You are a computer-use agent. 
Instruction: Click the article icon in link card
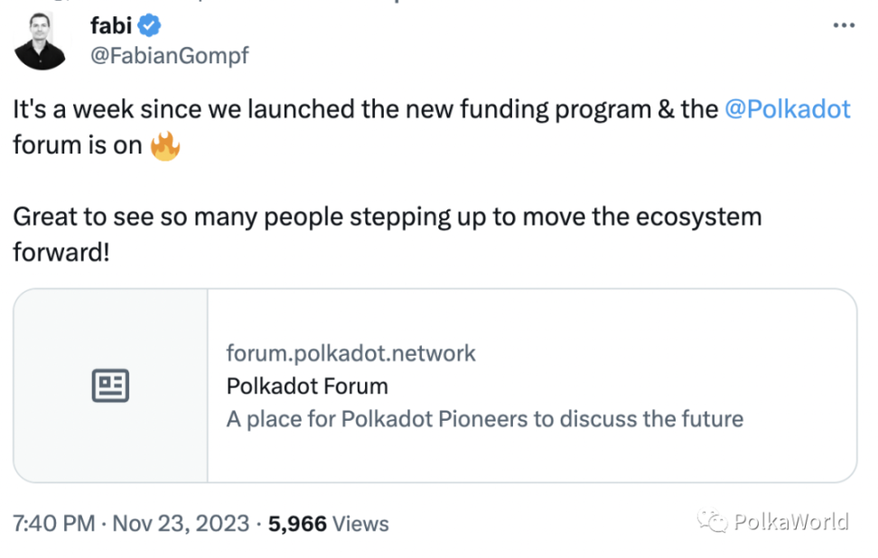[x=110, y=386]
